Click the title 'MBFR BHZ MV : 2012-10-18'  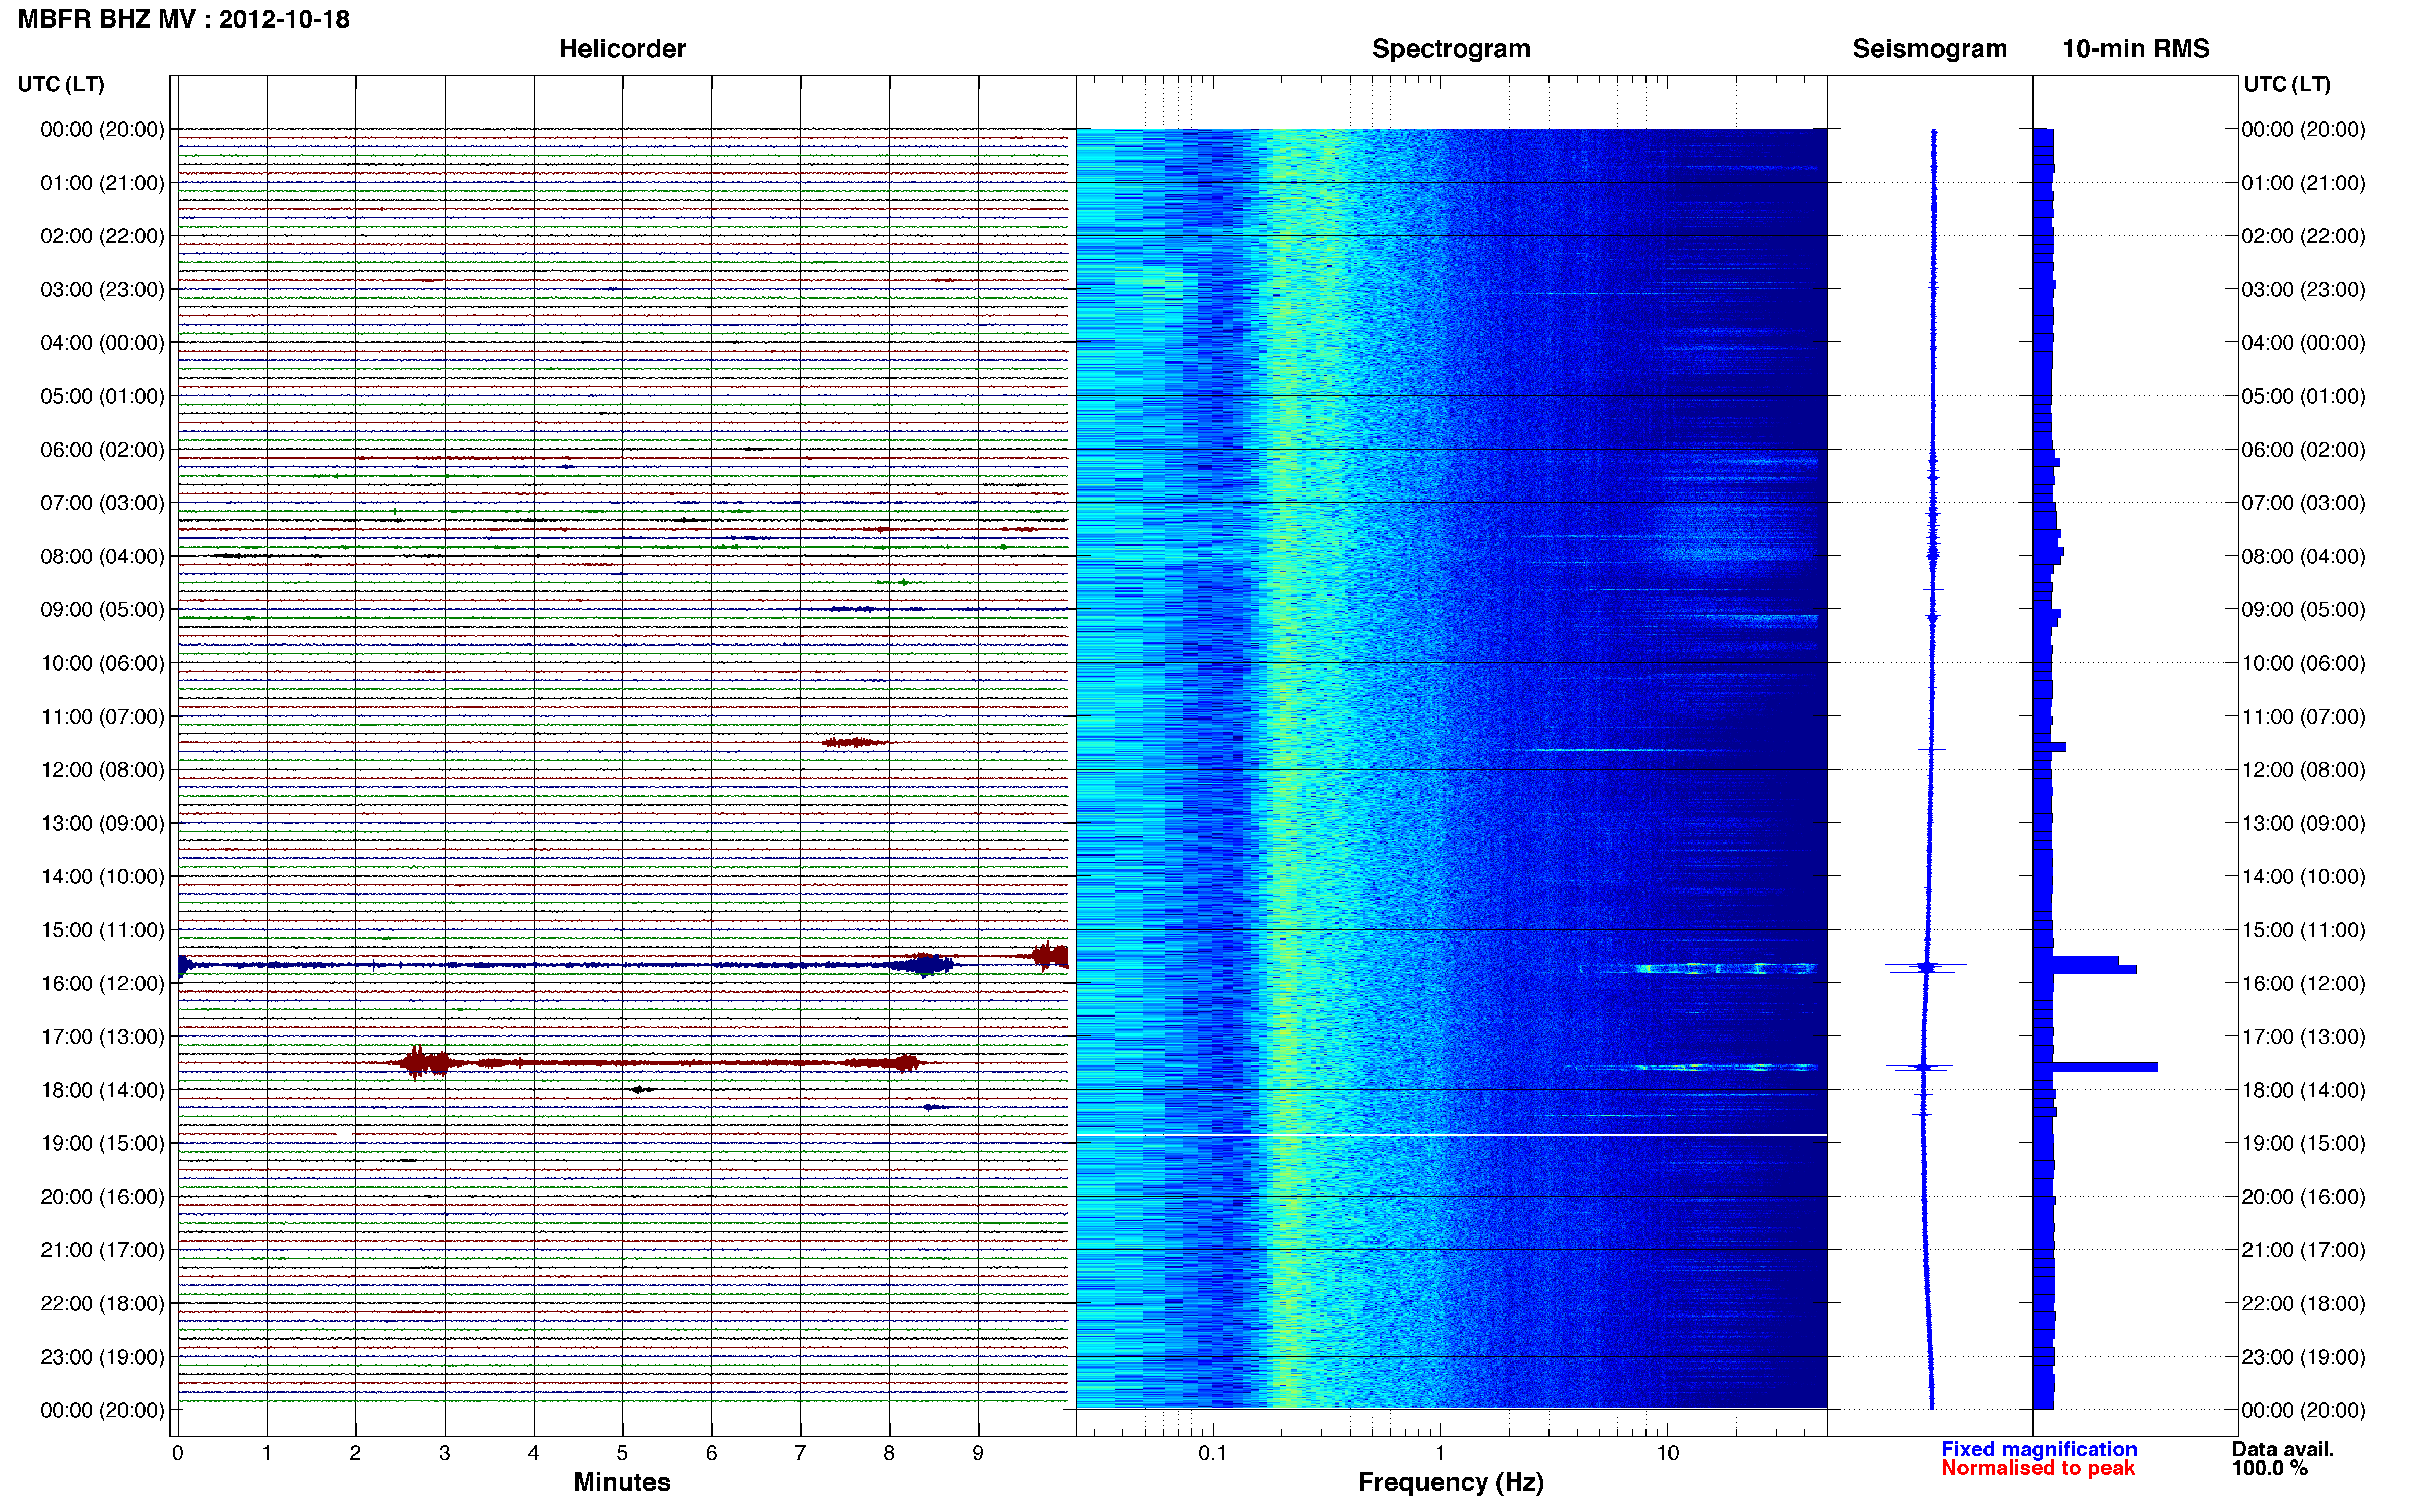(184, 19)
